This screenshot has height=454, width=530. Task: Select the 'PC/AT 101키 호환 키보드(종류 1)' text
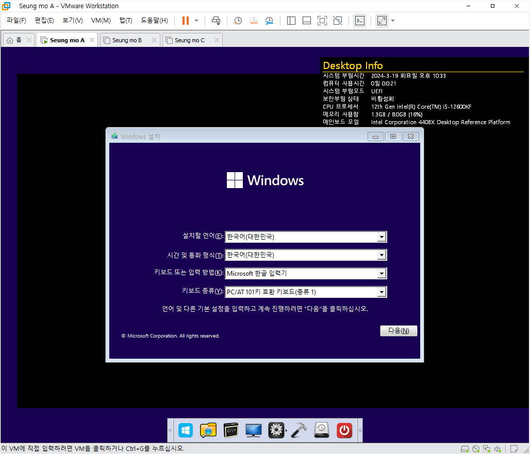tap(271, 292)
